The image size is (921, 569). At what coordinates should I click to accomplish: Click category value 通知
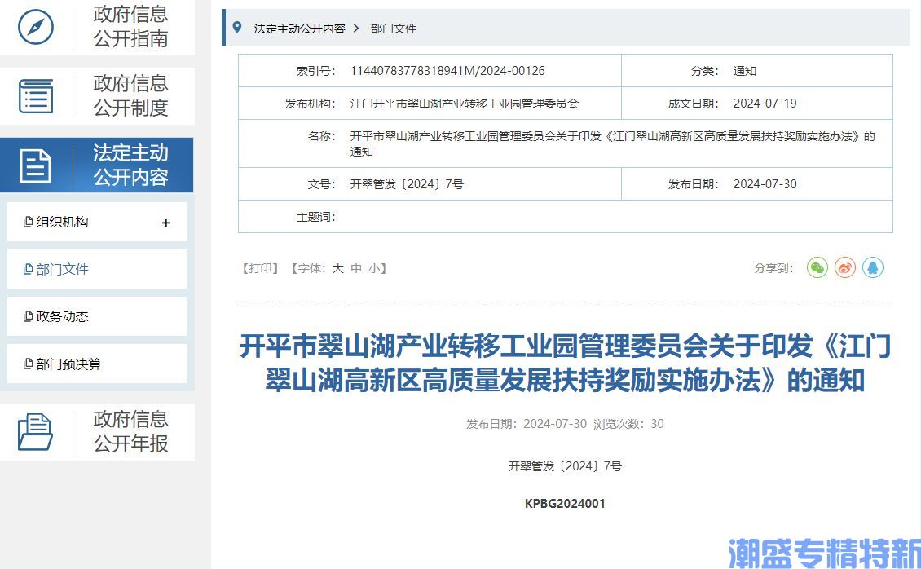(745, 71)
